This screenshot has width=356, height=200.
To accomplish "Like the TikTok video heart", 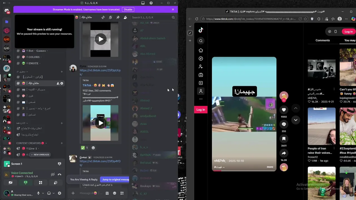I will 284,110.
